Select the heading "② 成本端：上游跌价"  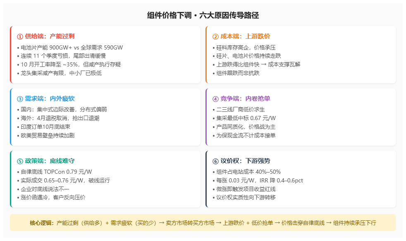pos(241,36)
